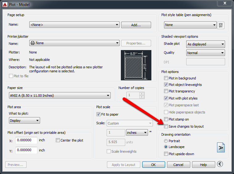Enable Save changes to layout checkbox
The height and width of the screenshot is (174, 234).
[166, 126]
